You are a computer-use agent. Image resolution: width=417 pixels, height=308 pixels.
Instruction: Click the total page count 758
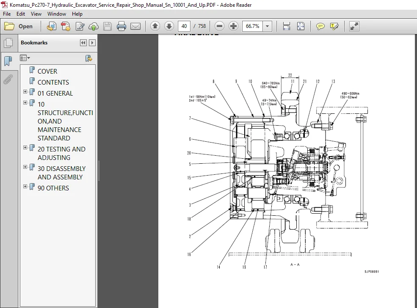pyautogui.click(x=202, y=26)
